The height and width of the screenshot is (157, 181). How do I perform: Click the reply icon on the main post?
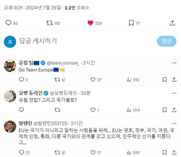coord(8,23)
